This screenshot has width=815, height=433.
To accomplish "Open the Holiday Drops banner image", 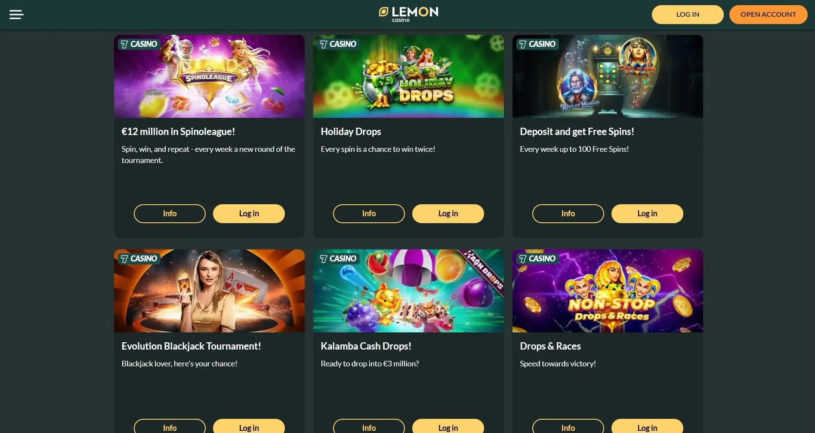I will coord(408,77).
